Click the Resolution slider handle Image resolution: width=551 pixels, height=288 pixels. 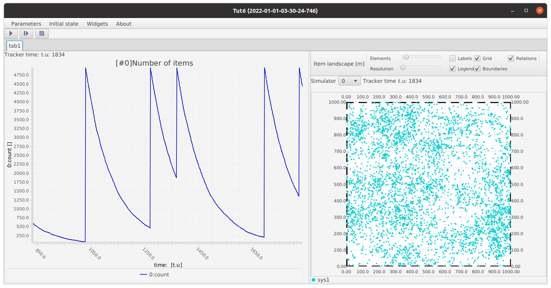click(x=403, y=68)
